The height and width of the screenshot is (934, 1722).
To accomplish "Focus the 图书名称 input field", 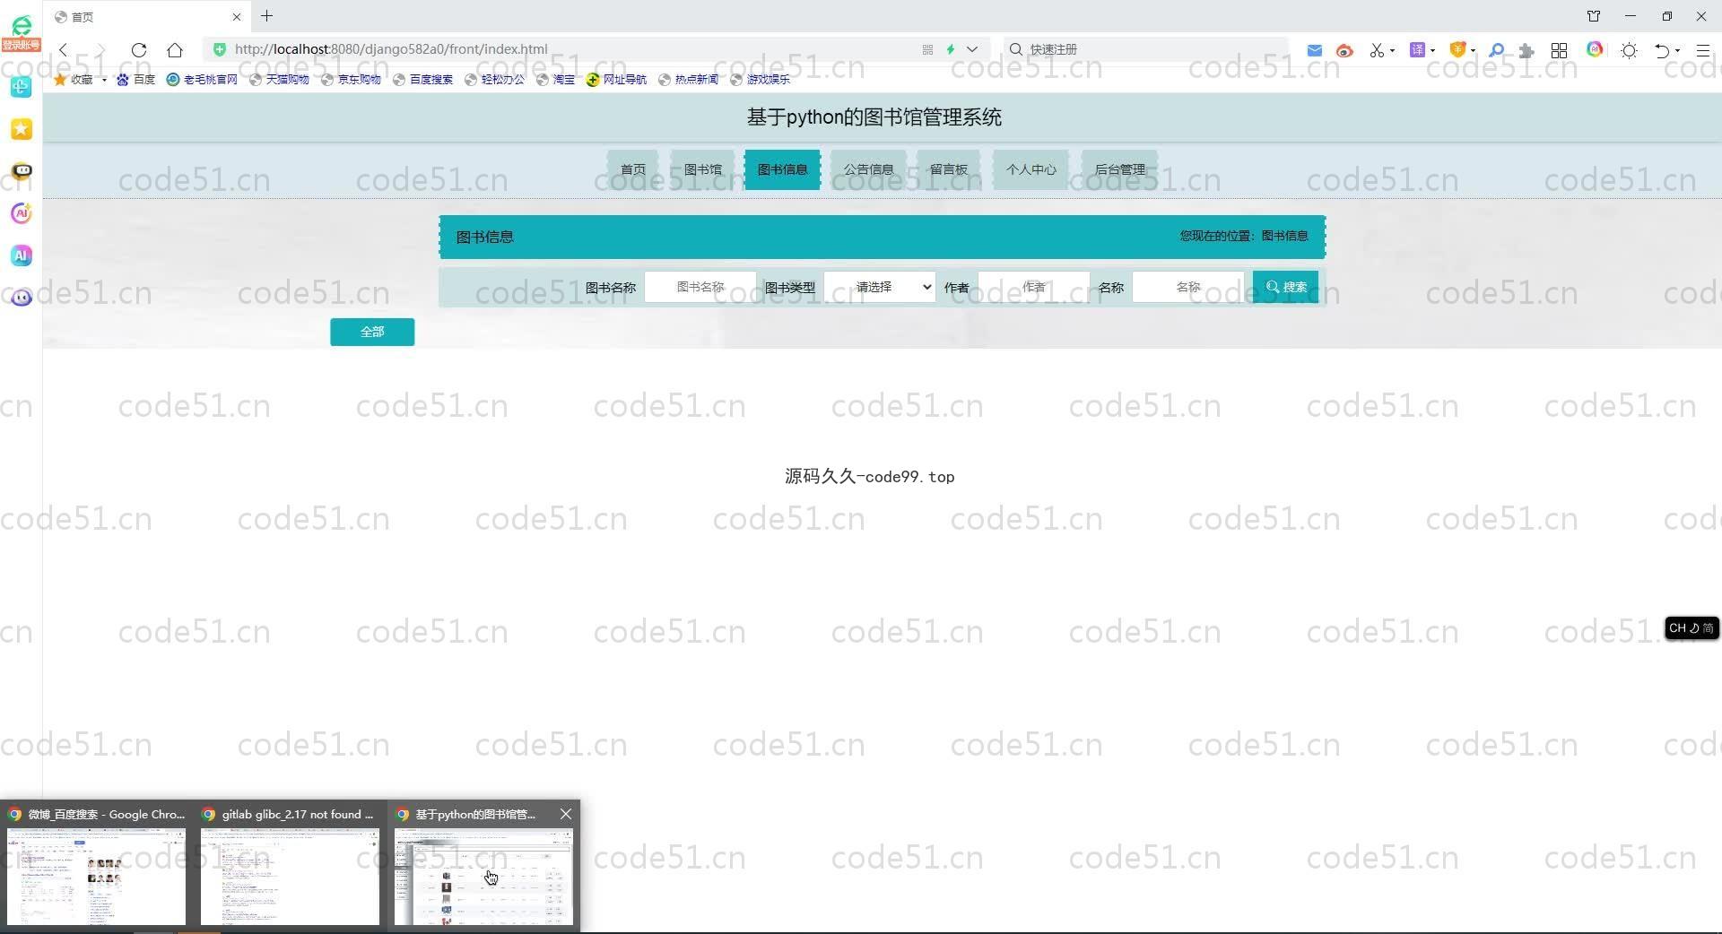I will point(700,287).
